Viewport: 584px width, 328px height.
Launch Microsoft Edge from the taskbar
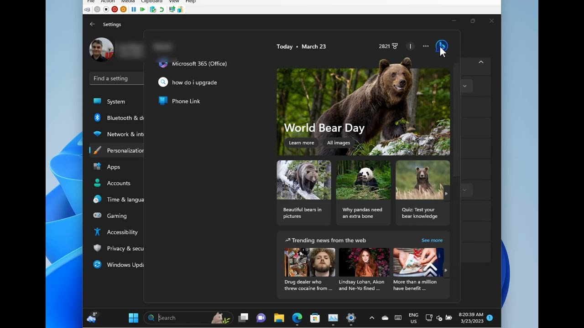pyautogui.click(x=297, y=318)
